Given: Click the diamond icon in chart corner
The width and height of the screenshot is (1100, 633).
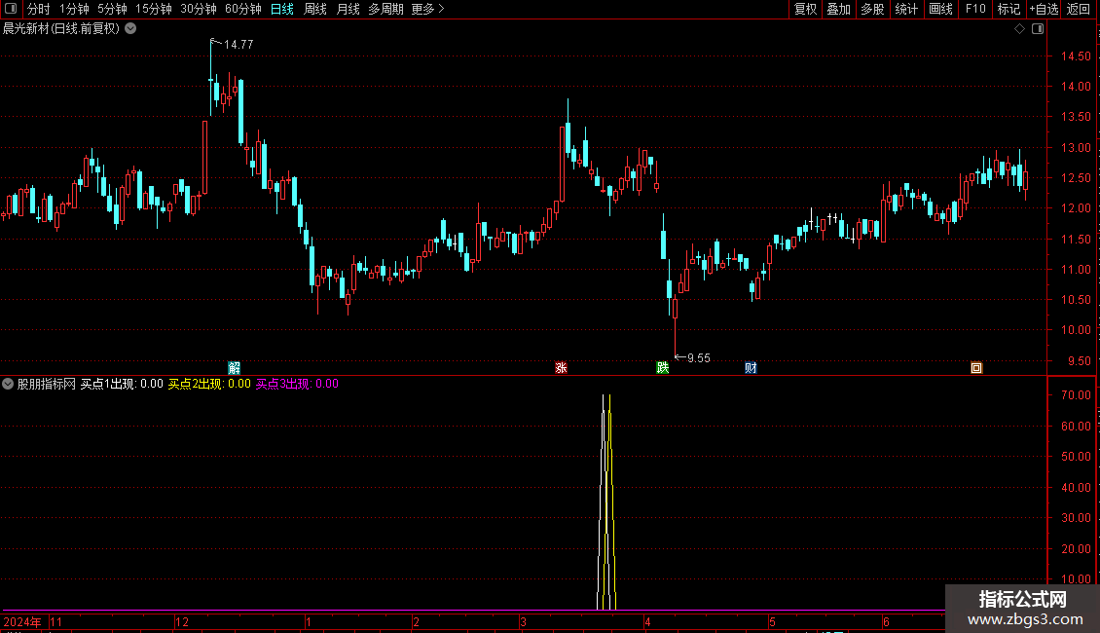Looking at the screenshot, I should click(1020, 29).
